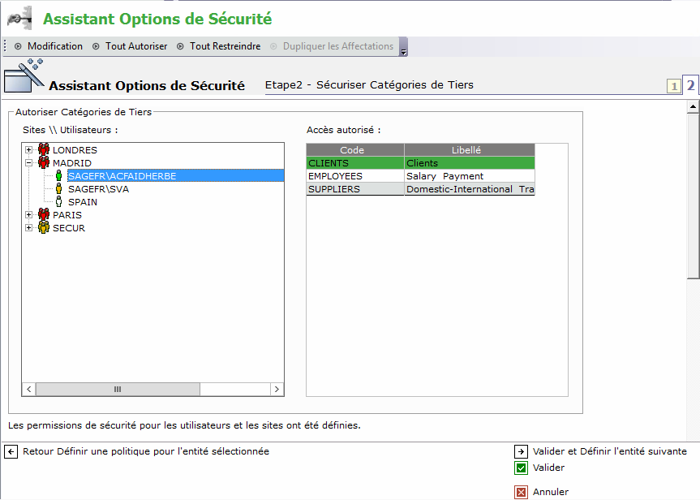Screen dimensions: 700x500
Task: Collapse the MADRID site node
Action: coord(29,162)
